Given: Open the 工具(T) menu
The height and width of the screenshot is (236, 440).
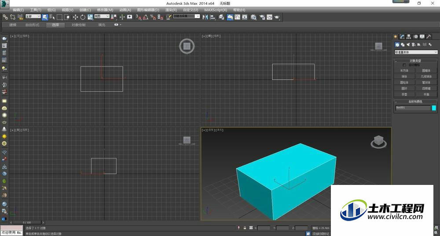Looking at the screenshot, I should [36, 10].
